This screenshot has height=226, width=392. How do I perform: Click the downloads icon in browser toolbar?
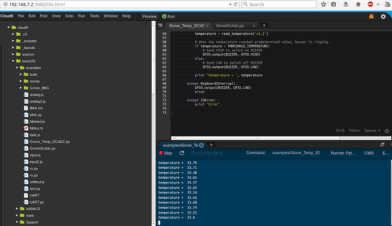point(346,4)
